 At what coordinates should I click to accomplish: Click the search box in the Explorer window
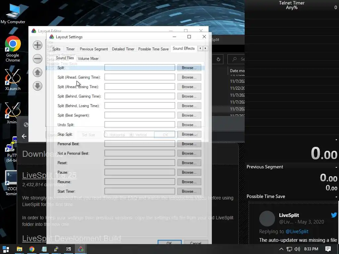pyautogui.click(x=236, y=59)
